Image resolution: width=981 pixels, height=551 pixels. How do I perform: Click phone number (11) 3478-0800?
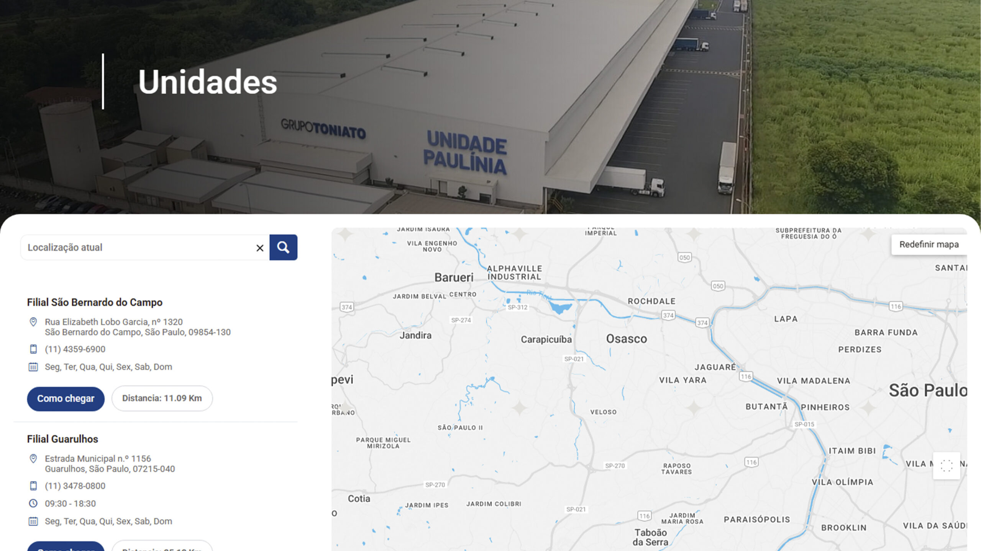75,486
